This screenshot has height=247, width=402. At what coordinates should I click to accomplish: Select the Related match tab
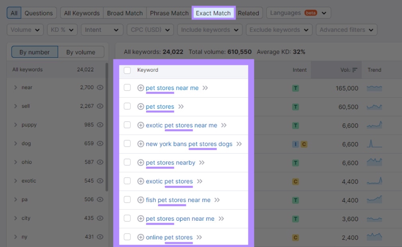tap(249, 13)
